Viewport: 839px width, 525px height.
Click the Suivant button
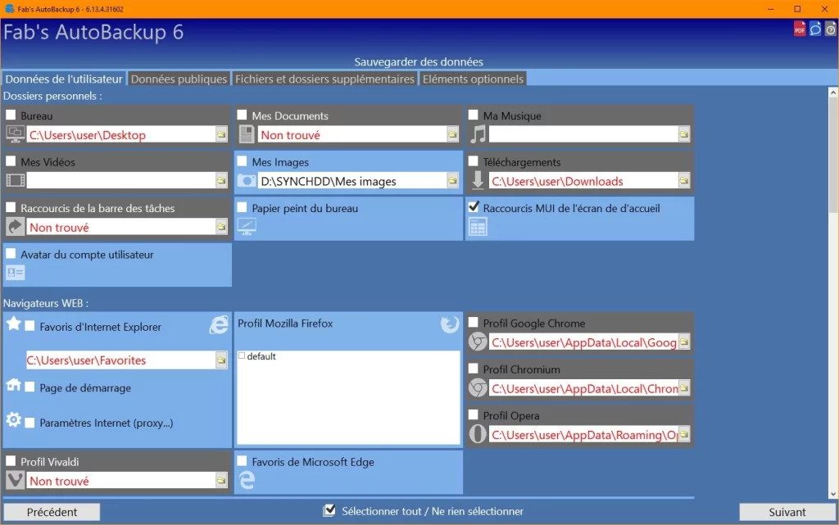787,512
